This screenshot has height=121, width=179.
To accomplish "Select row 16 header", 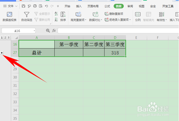I will point(15,44).
